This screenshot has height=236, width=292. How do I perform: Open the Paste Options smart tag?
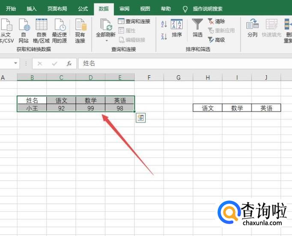[140, 118]
